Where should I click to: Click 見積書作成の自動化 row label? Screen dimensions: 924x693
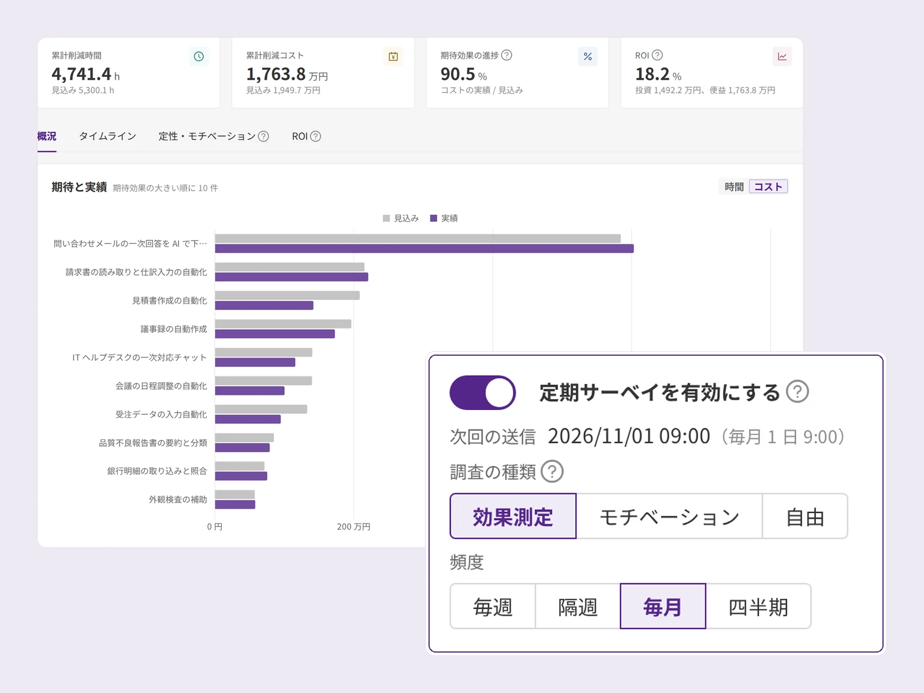(x=169, y=300)
